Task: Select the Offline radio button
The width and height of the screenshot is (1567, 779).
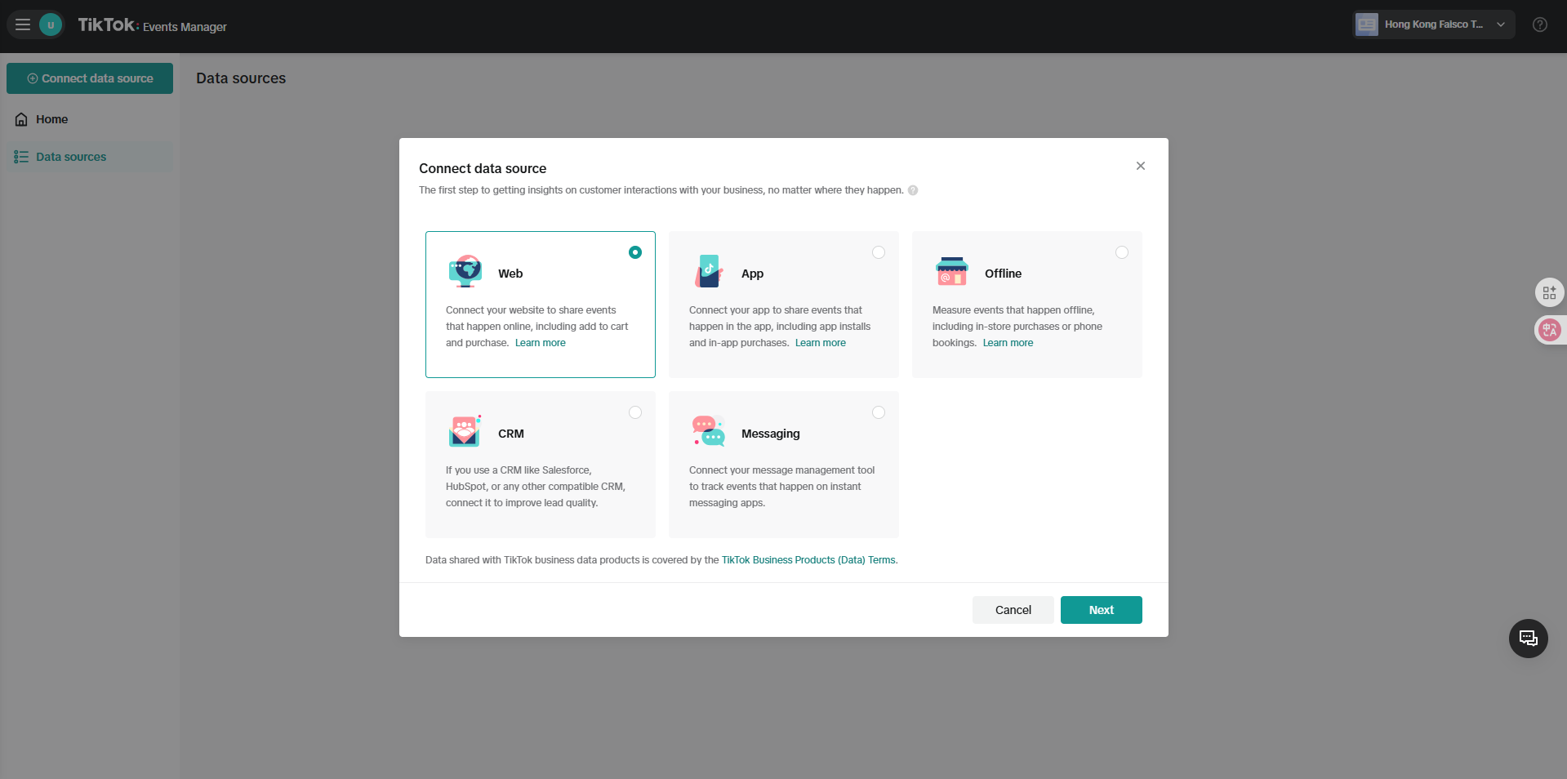Action: click(x=1122, y=252)
